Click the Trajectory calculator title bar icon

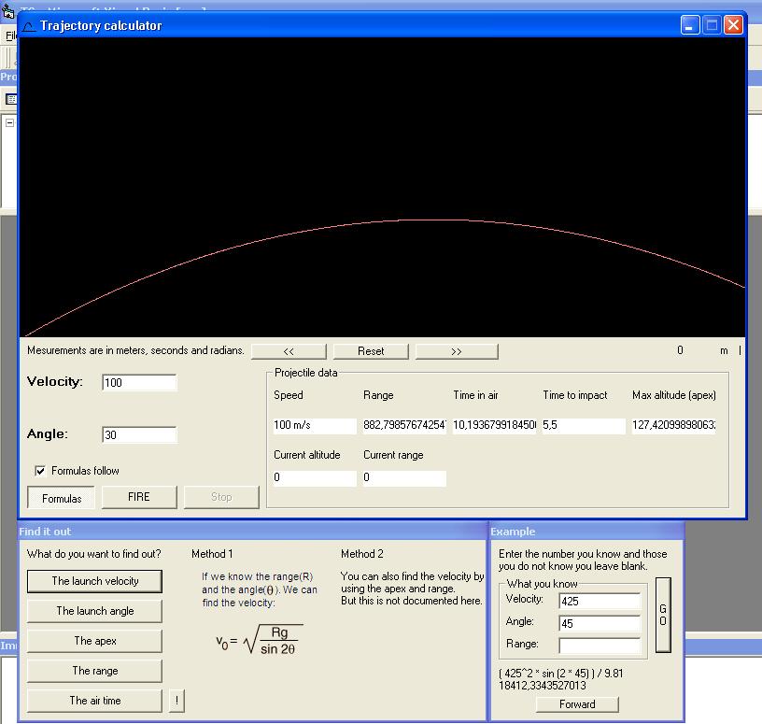click(x=29, y=25)
